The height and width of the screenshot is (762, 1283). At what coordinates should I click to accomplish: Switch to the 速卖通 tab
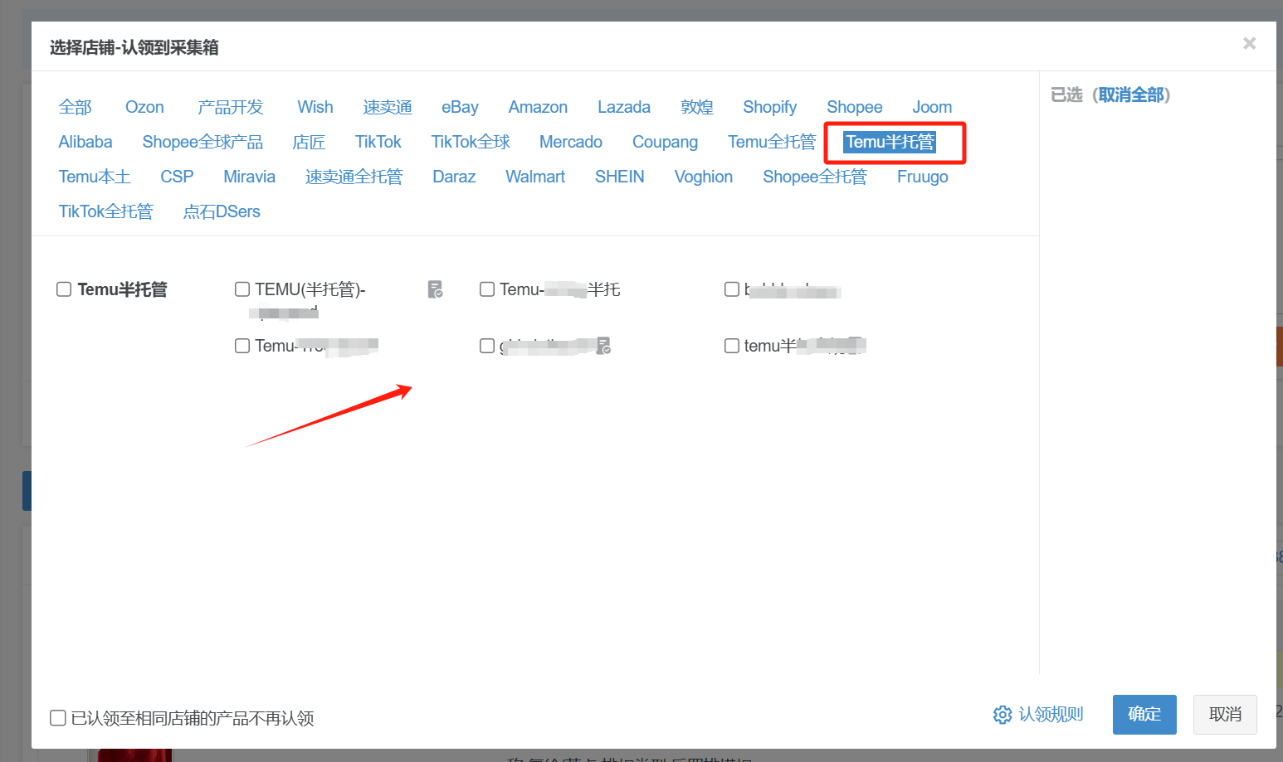tap(388, 107)
